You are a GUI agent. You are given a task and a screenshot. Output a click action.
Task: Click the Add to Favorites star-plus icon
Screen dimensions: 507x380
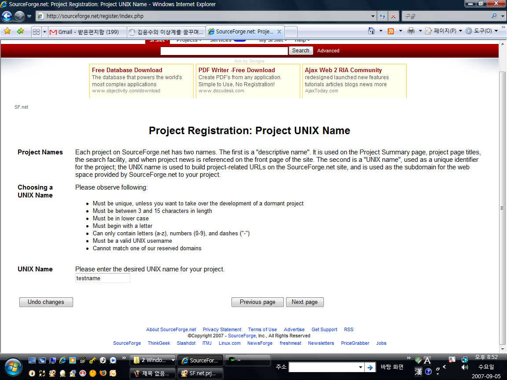point(20,31)
